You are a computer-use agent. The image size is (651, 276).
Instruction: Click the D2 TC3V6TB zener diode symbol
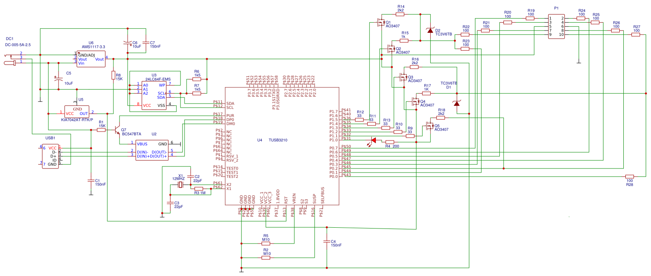pos(430,30)
